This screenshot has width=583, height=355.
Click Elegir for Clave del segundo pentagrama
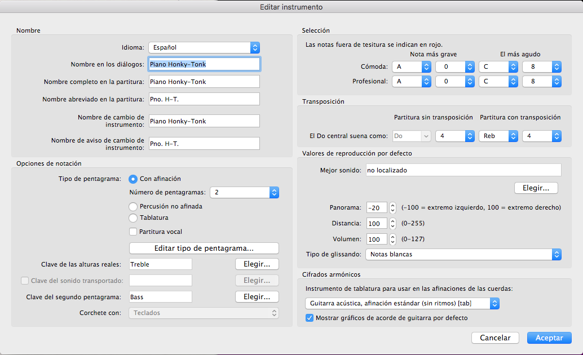257,296
